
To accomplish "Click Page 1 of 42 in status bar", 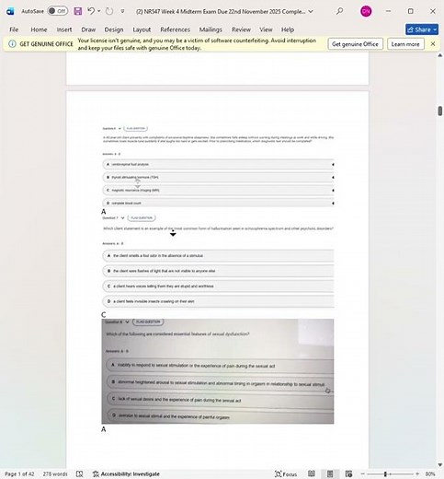I will click(19, 473).
